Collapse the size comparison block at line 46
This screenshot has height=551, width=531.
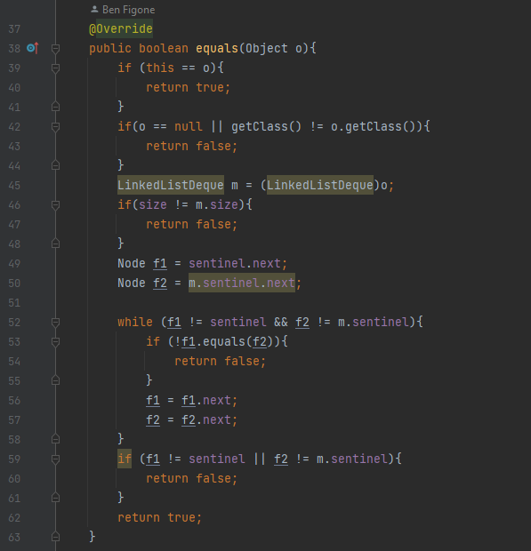pyautogui.click(x=55, y=205)
